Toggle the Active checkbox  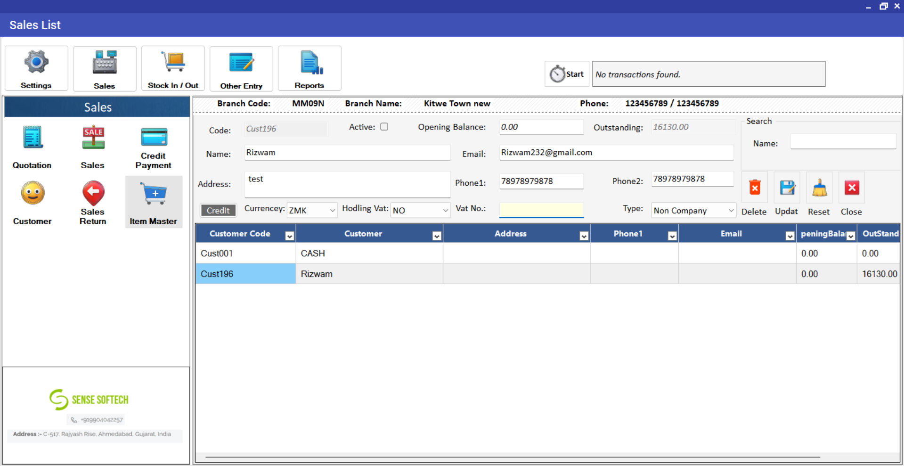[x=384, y=126]
